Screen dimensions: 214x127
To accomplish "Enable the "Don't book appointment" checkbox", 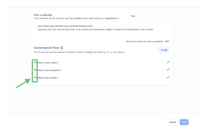I will pyautogui.click(x=35, y=26).
